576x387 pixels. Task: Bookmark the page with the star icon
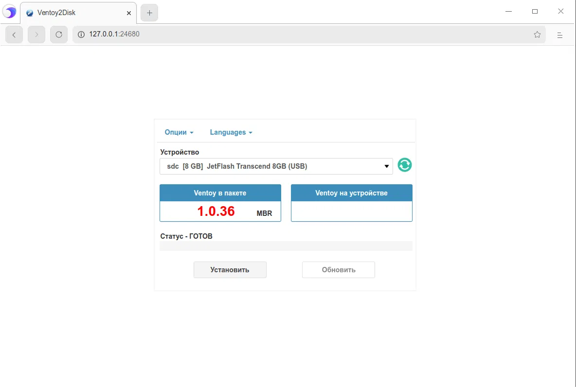(x=537, y=35)
